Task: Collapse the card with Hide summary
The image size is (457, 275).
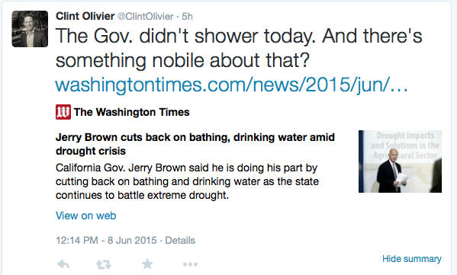Action: coord(412,259)
